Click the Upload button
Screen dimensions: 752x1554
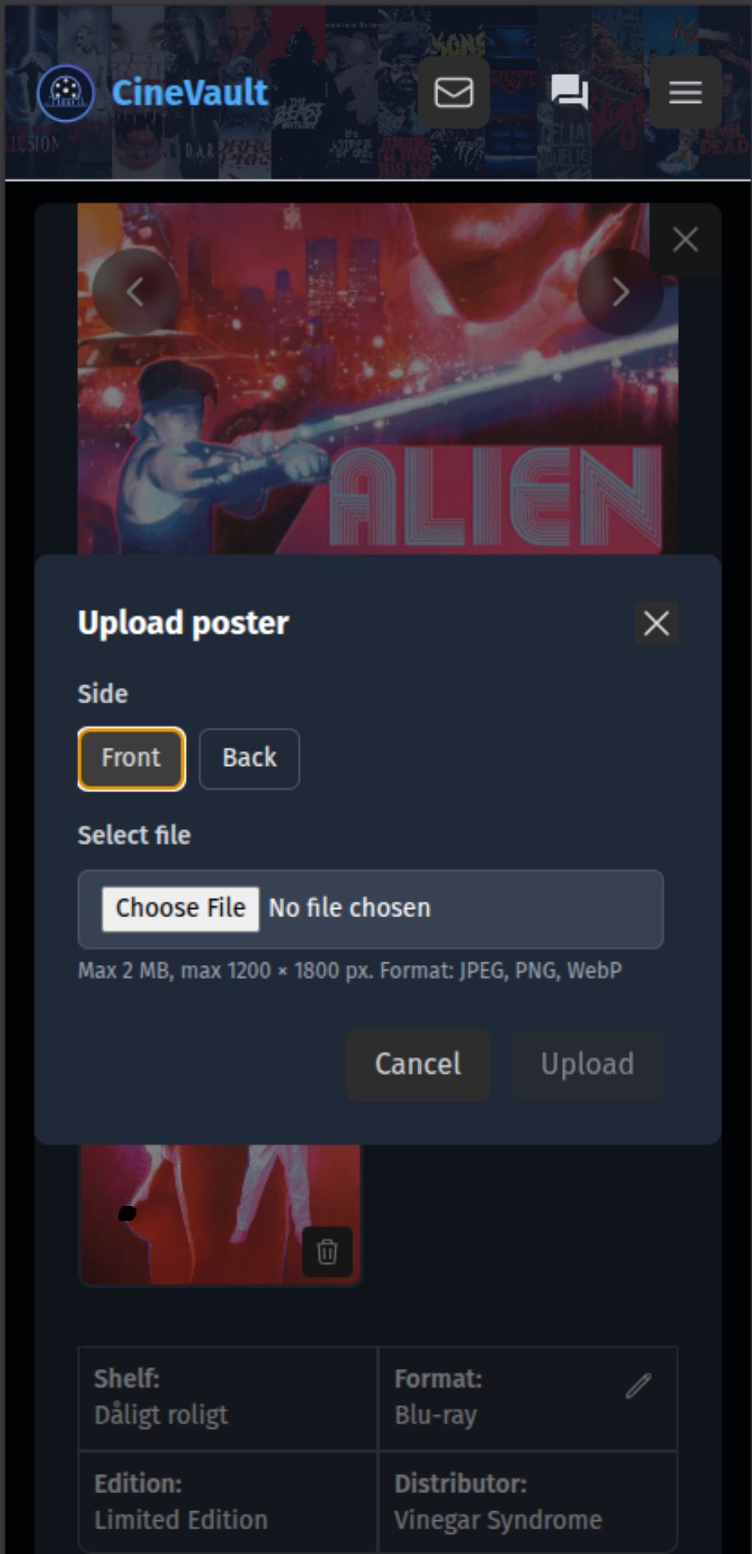point(587,1065)
